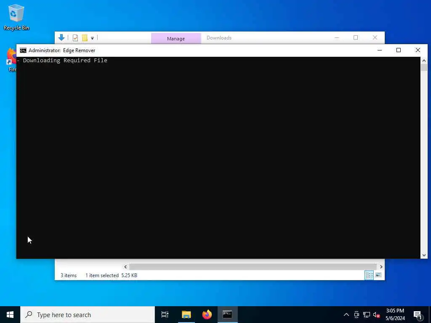
Task: Maximize the Downloads Explorer window
Action: (356, 37)
